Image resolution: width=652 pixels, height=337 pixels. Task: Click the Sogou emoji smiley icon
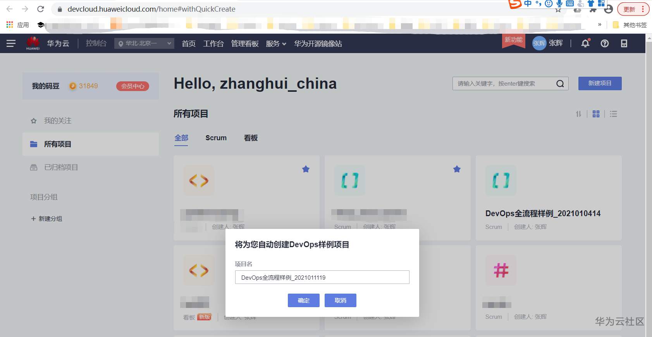[x=549, y=4]
